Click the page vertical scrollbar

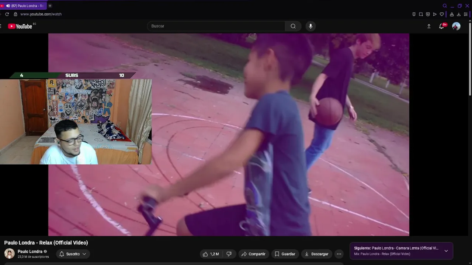coord(470,59)
